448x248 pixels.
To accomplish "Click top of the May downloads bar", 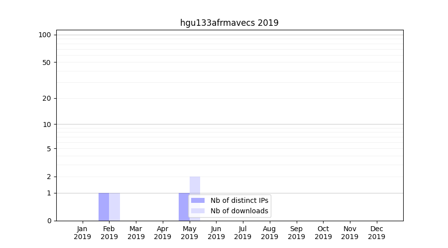I will click(x=195, y=178).
